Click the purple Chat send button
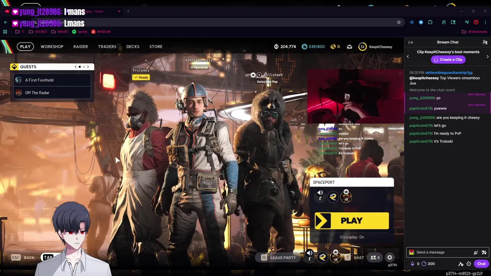The height and width of the screenshot is (276, 491). (481, 264)
